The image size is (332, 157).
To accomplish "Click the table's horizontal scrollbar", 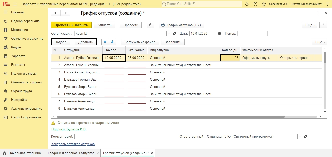I will pyautogui.click(x=171, y=116).
